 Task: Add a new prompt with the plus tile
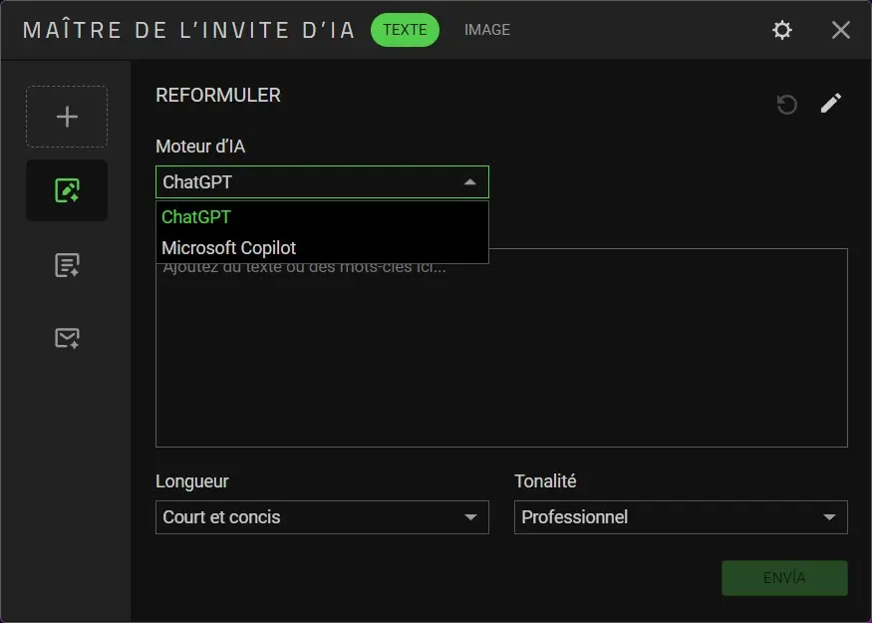67,117
